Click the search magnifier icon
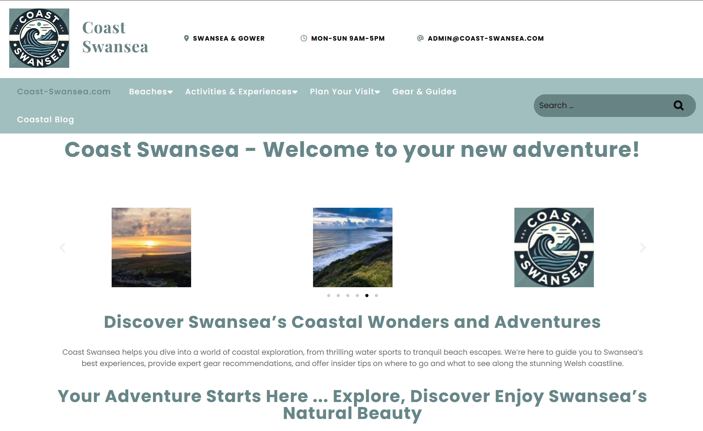Screen dimensions: 703x431 tap(678, 105)
